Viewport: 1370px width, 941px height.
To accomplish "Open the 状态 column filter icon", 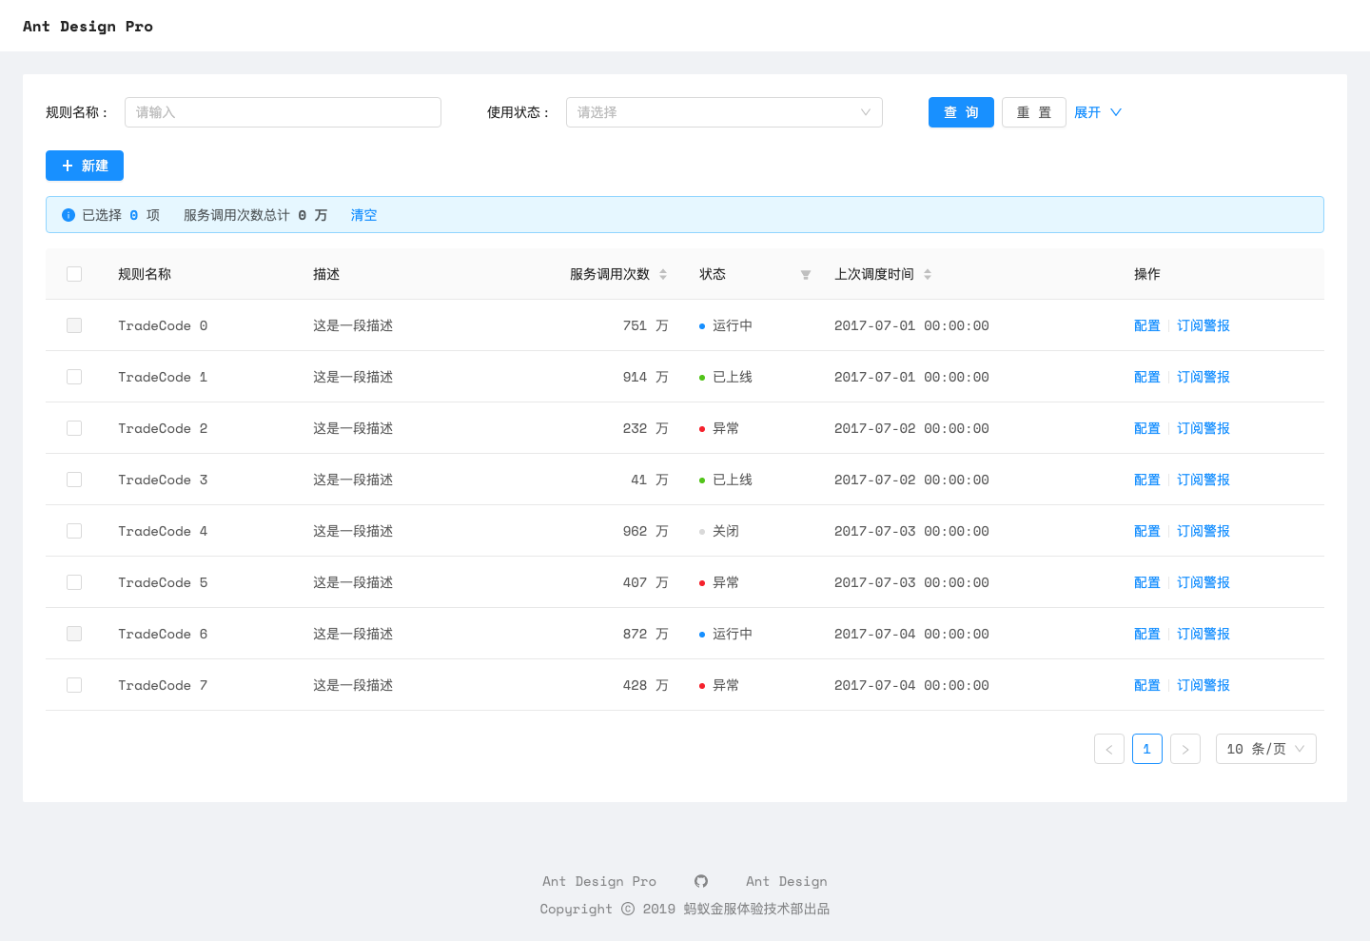I will pos(806,274).
